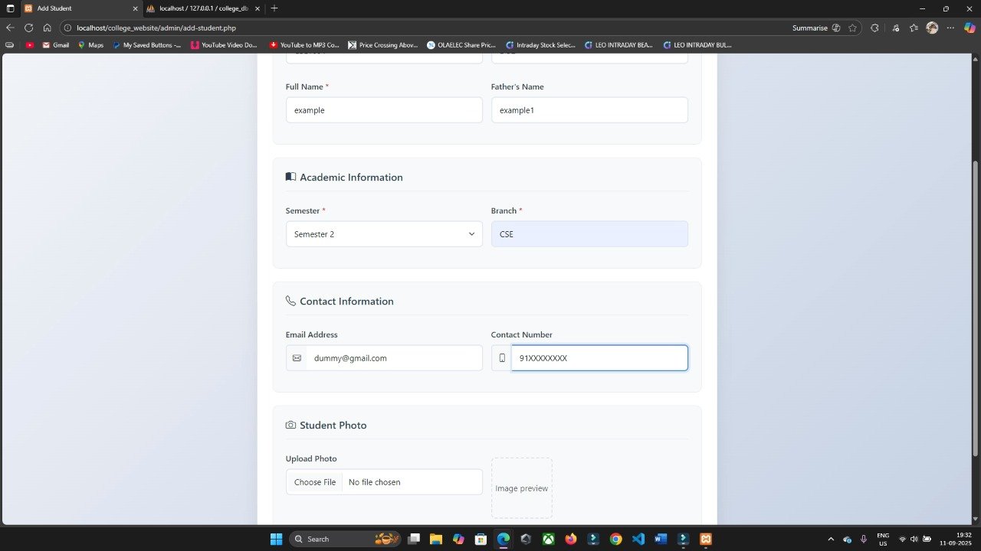Open the Copilot icon in Edge toolbar
The height and width of the screenshot is (551, 981).
point(970,28)
